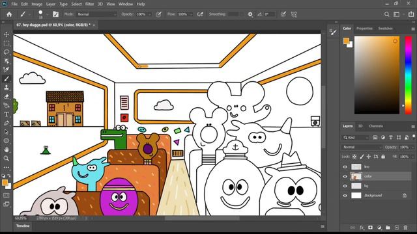Select the Zoom tool

click(7, 159)
